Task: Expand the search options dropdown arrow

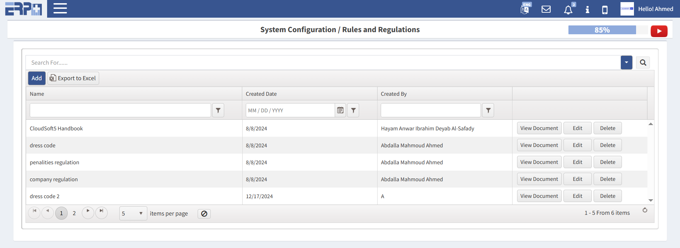Action: click(626, 63)
